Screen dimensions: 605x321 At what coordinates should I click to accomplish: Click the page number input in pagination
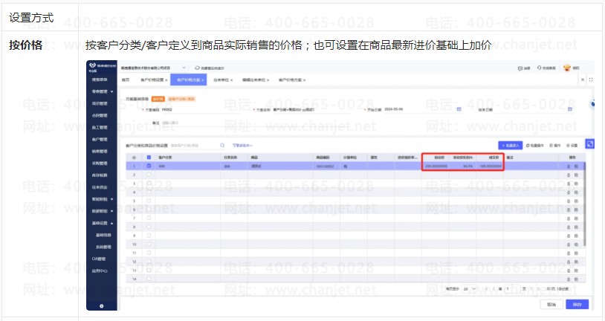512,288
